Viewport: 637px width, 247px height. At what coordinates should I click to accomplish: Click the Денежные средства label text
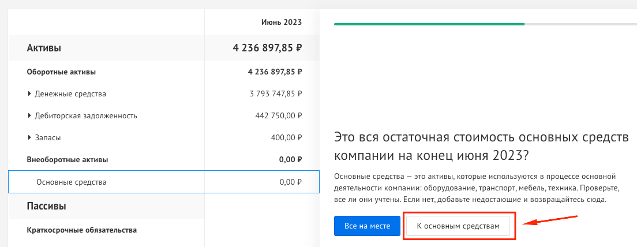tap(70, 94)
